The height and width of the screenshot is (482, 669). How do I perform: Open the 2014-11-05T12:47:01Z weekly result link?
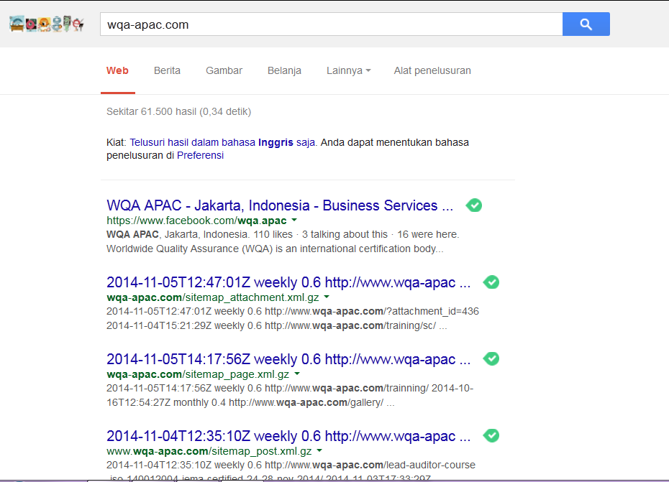pos(288,282)
